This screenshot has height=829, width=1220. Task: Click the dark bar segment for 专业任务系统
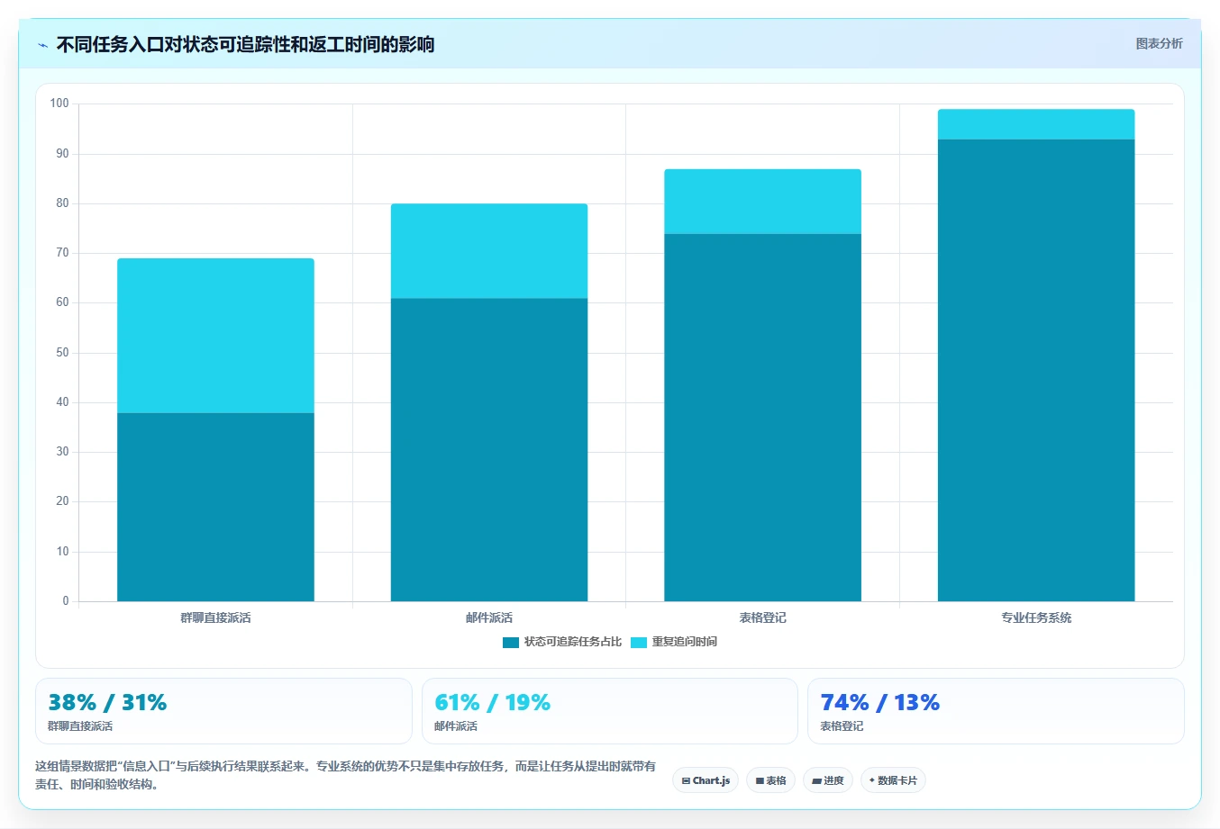click(x=1036, y=370)
